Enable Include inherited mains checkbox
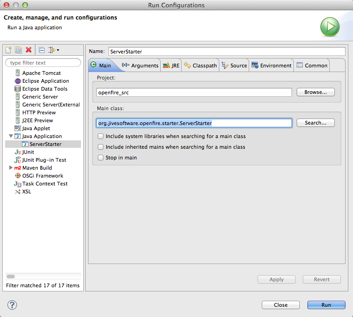Viewport: 353px width, 317px height. pyautogui.click(x=101, y=147)
